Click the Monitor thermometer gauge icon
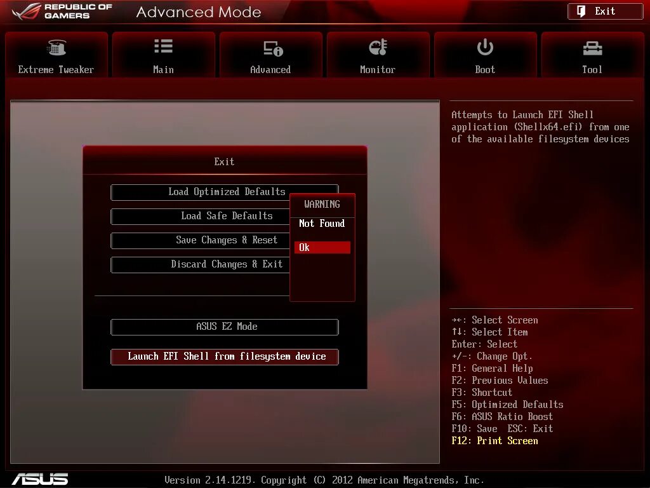Screen dimensions: 650x488 click(378, 47)
